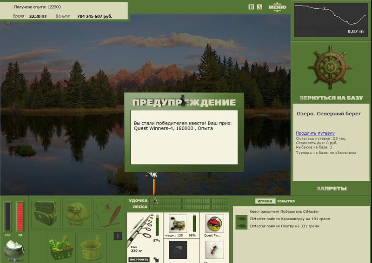Screen dimensions: 372x263
Task: Click the fish icon beside Плотву catch
Action: pos(241,226)
